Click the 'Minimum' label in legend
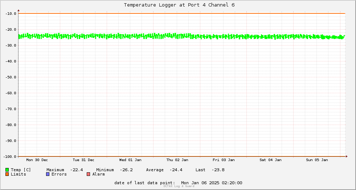This screenshot has width=356, height=190. tap(105, 170)
